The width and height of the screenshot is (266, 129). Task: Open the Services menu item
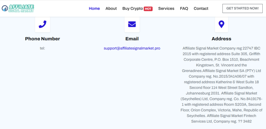(166, 9)
